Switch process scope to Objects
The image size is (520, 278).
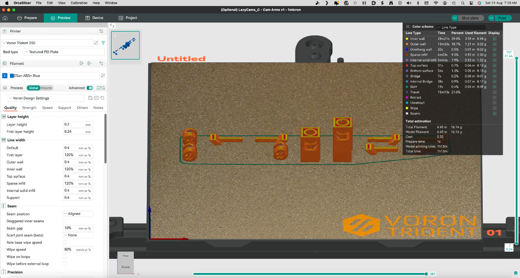click(x=46, y=88)
